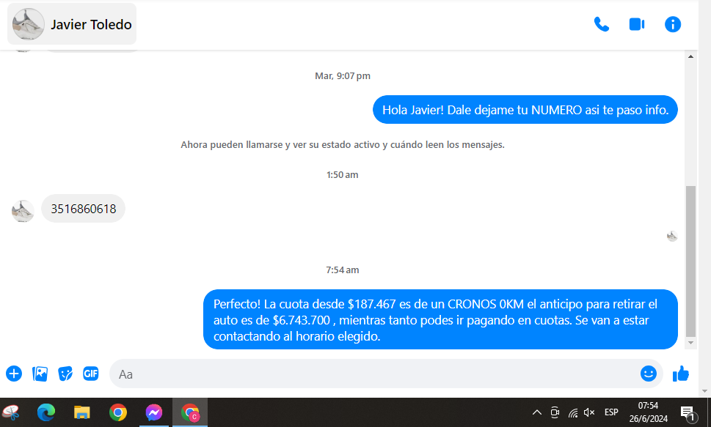
Task: Click the avatar beside the 3516860618 message
Action: pos(23,211)
